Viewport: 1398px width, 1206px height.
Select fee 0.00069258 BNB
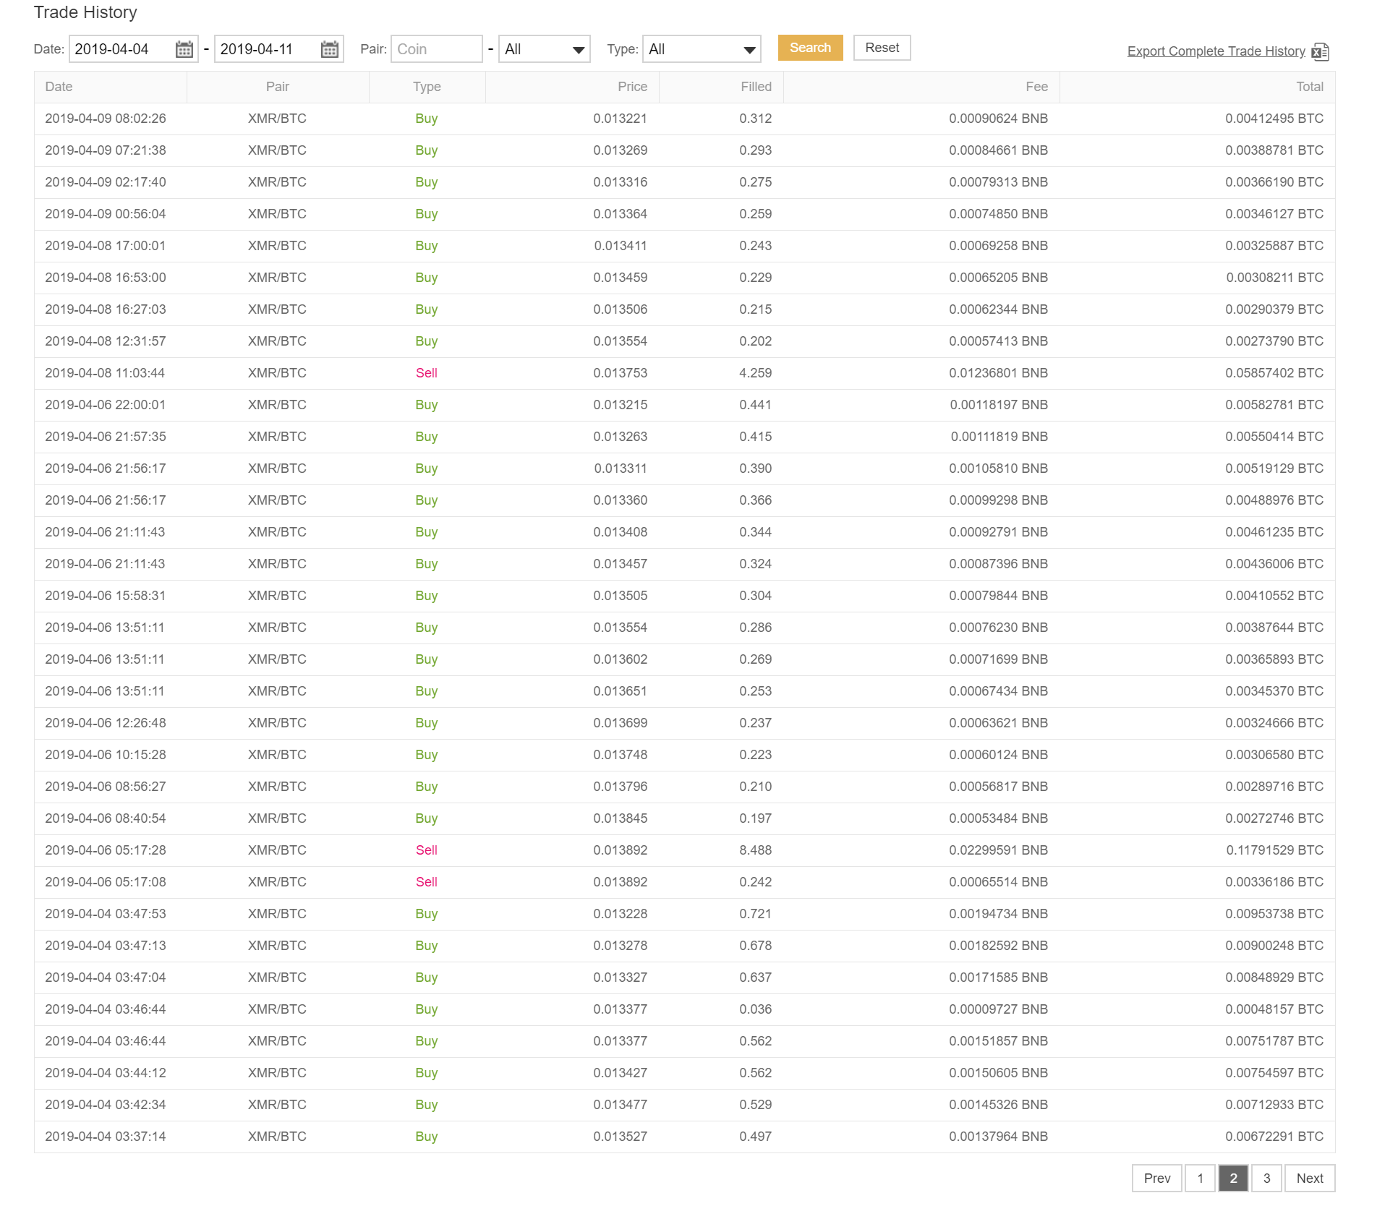pos(998,246)
